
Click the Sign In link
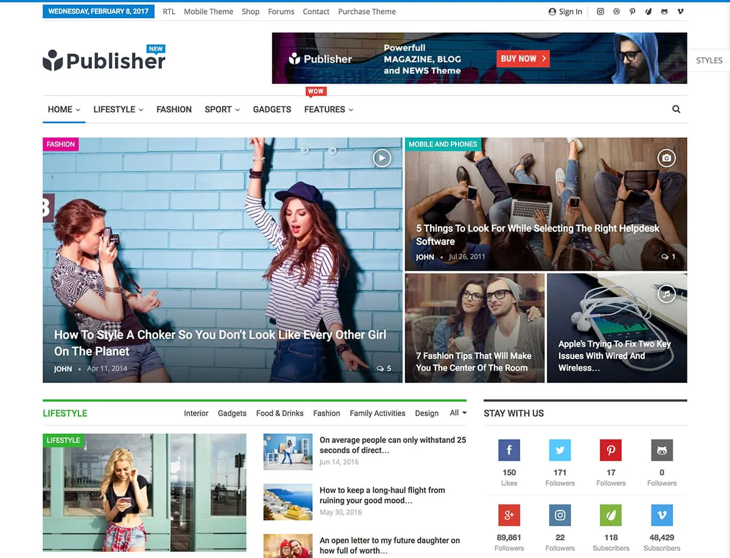(565, 12)
